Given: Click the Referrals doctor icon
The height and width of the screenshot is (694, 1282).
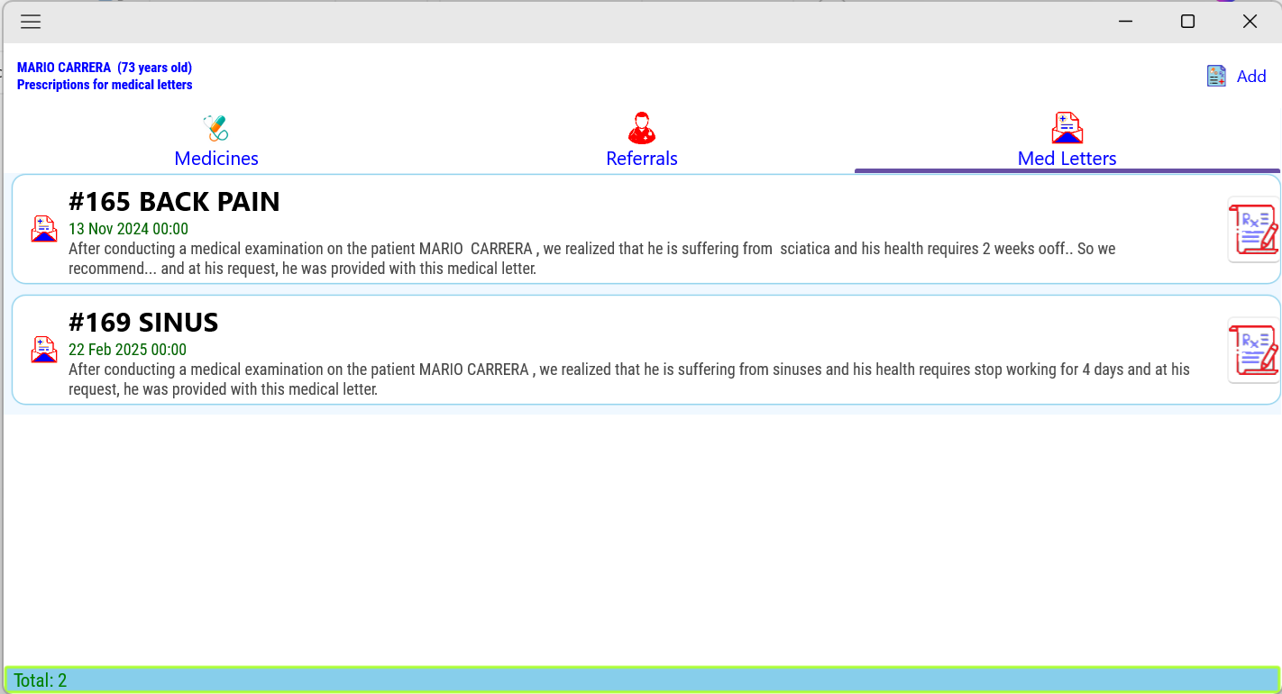Looking at the screenshot, I should pyautogui.click(x=641, y=126).
